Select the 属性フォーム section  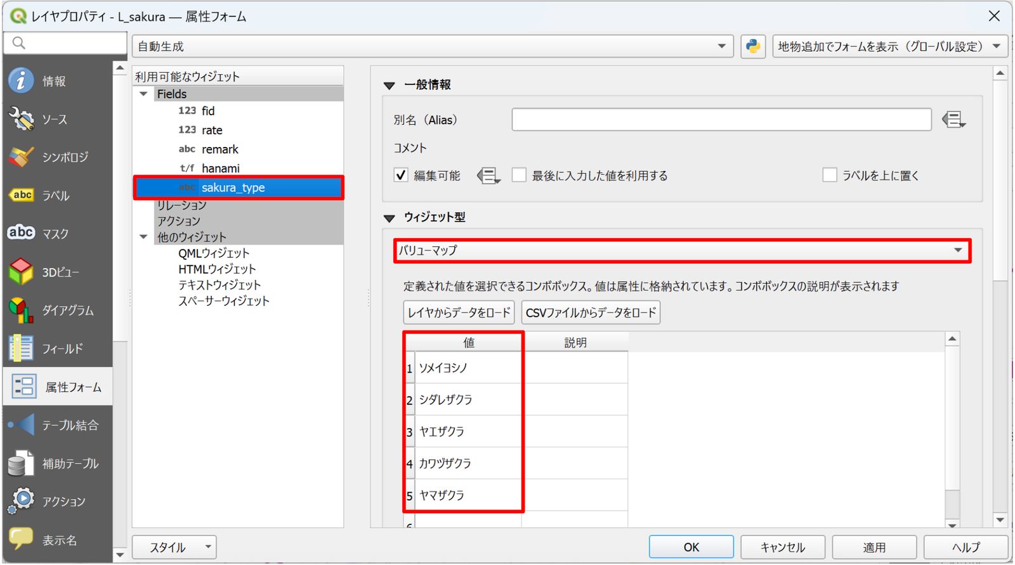click(x=57, y=387)
